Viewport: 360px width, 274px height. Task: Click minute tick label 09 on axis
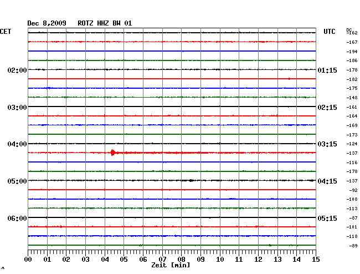click(x=200, y=260)
